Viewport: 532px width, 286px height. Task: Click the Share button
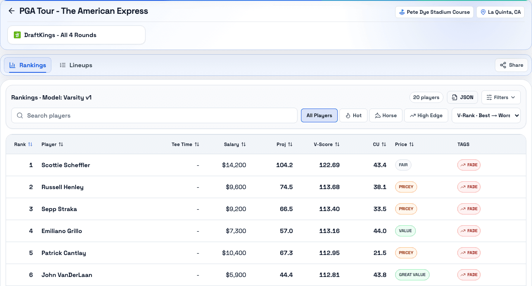(x=511, y=65)
